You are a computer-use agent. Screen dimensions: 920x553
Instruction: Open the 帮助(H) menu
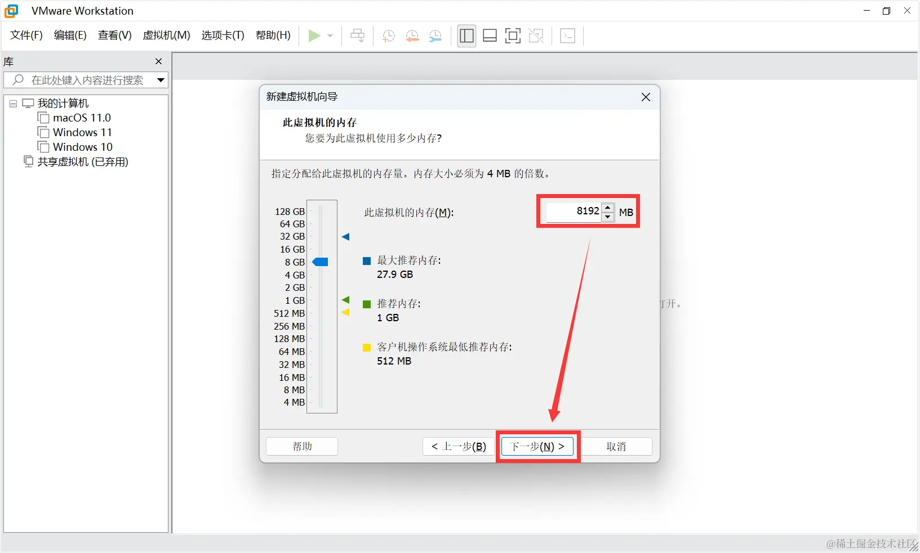273,35
